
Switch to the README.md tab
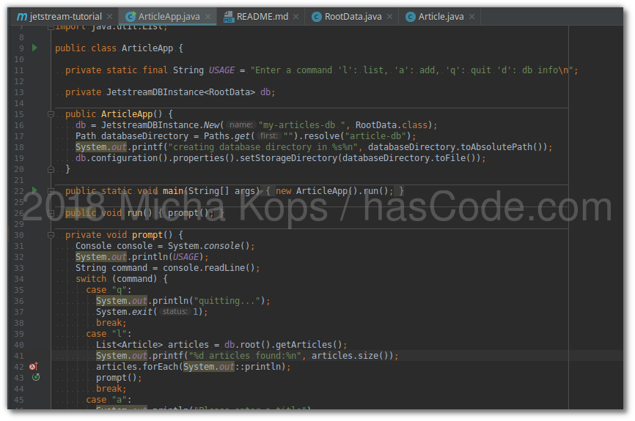tap(261, 16)
